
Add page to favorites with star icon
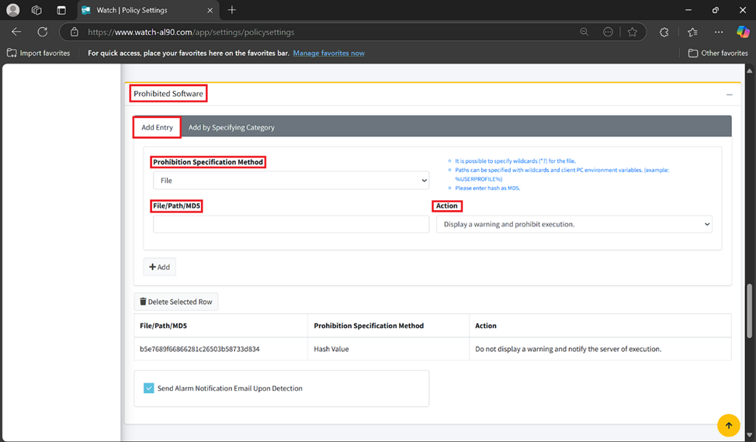tap(633, 32)
